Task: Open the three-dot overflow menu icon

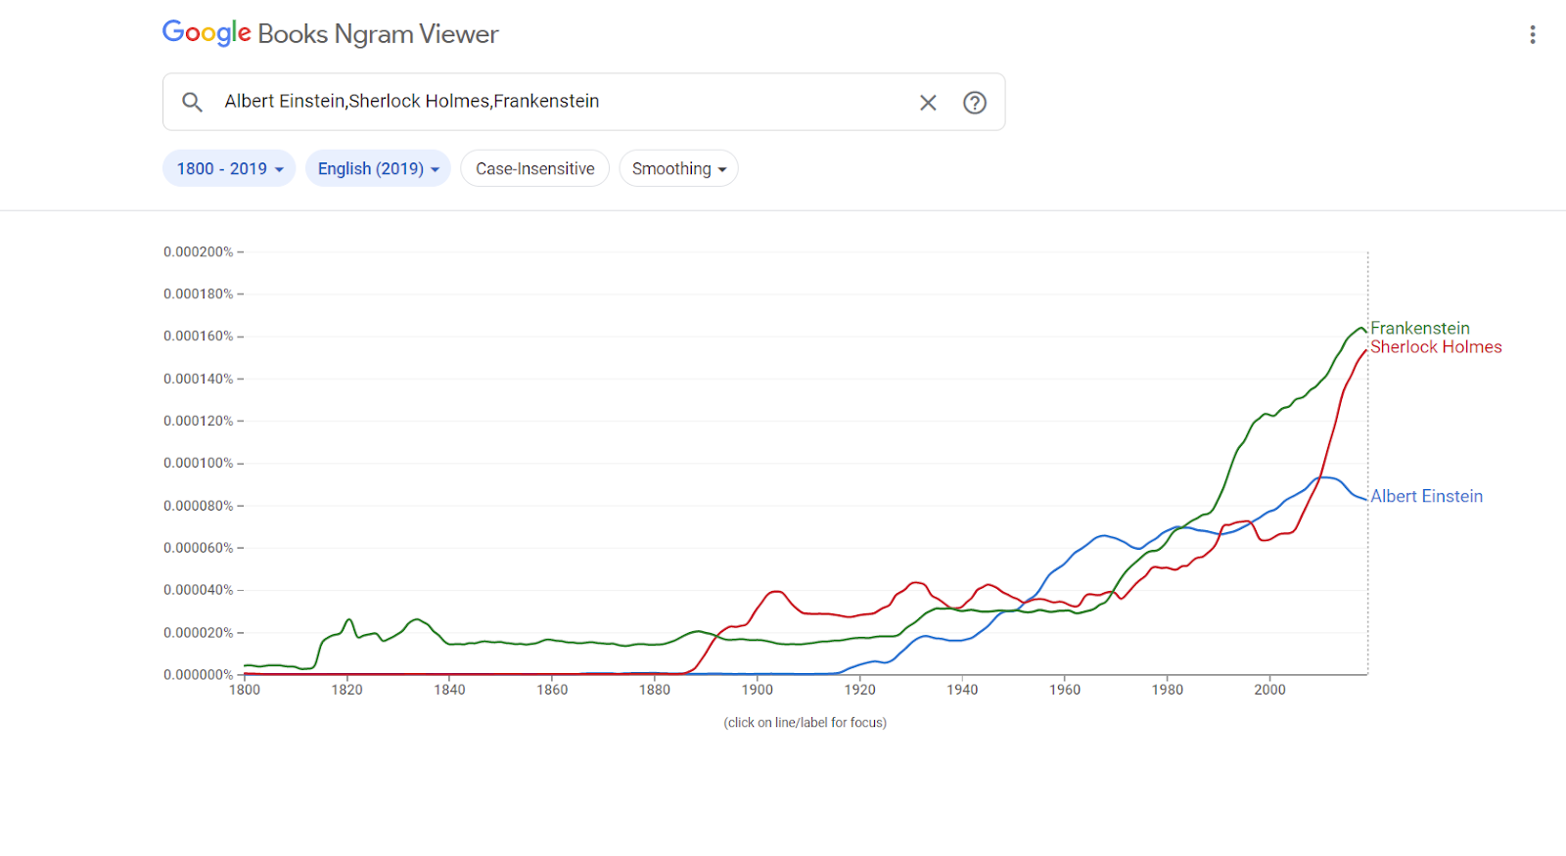Action: pos(1533,33)
